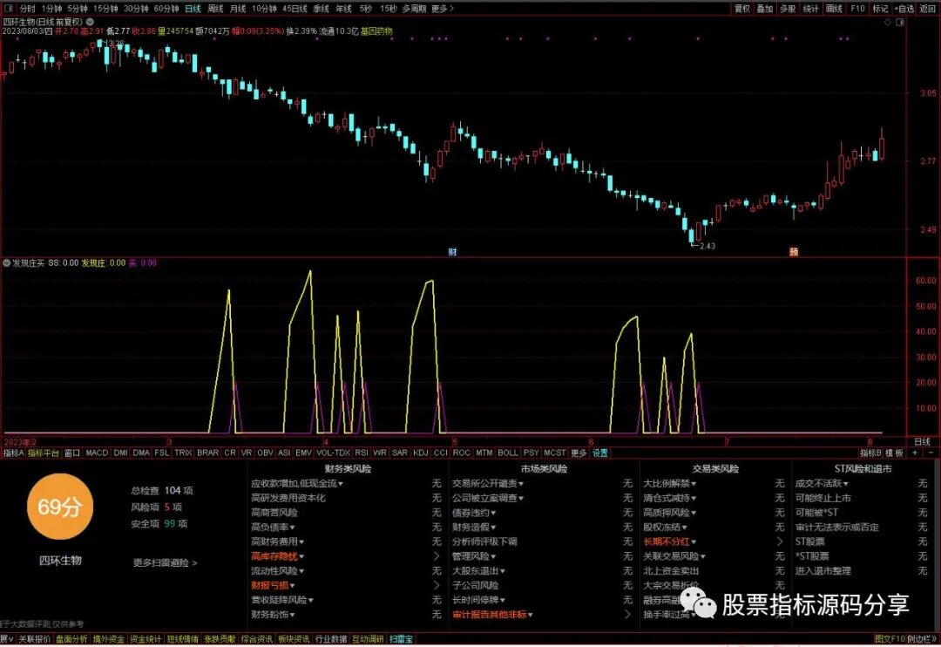This screenshot has height=647, width=941.
Task: Click the 模板 template button
Action: pyautogui.click(x=894, y=453)
